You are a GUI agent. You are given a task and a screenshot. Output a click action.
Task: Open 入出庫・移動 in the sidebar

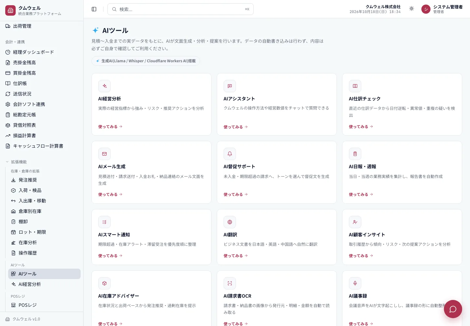click(x=44, y=201)
